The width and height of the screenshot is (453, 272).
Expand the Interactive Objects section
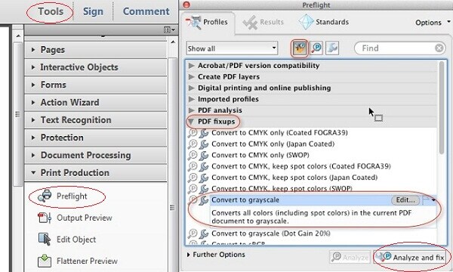96,67
